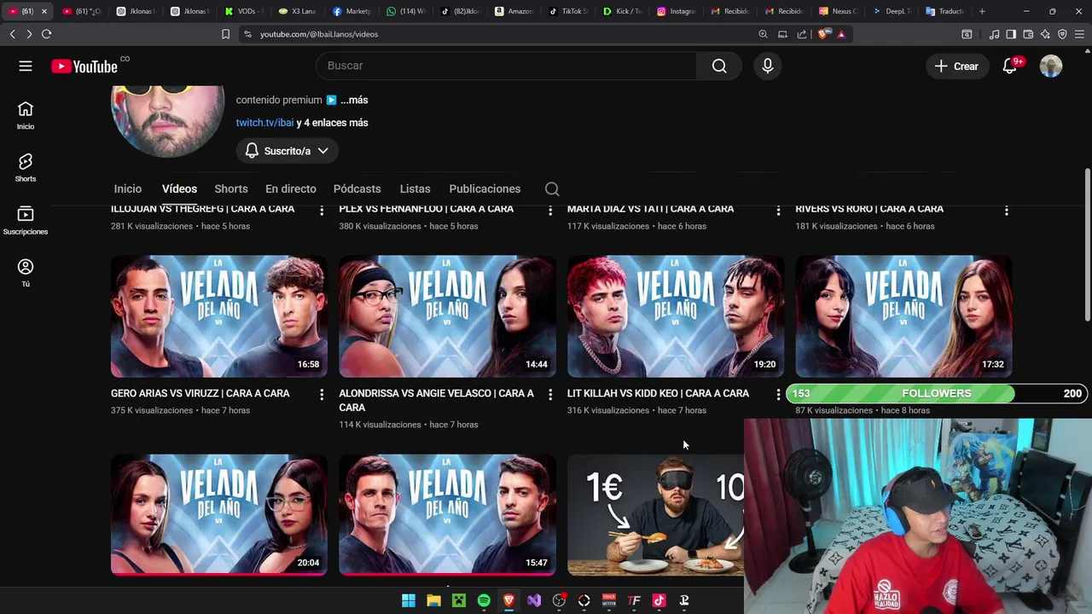Reload the page

tap(46, 34)
